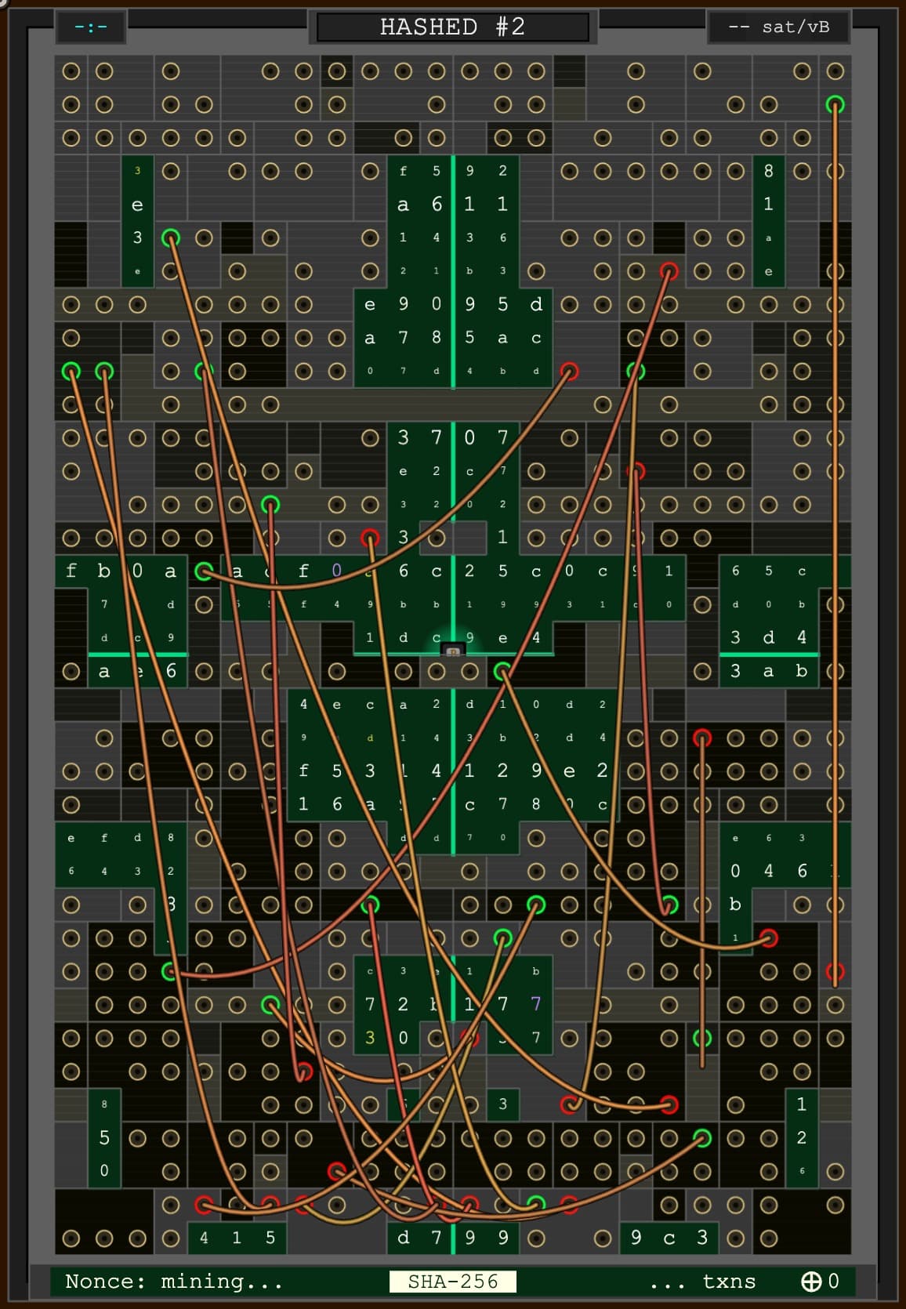The image size is (906, 1309).
Task: Click the green jack atop the long right-edge cable
Action: pyautogui.click(x=835, y=104)
